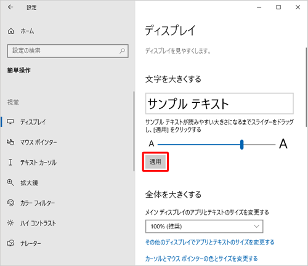Image resolution: width=308 pixels, height=266 pixels.
Task: Click the chevron on scaling combo box
Action: tap(256, 227)
